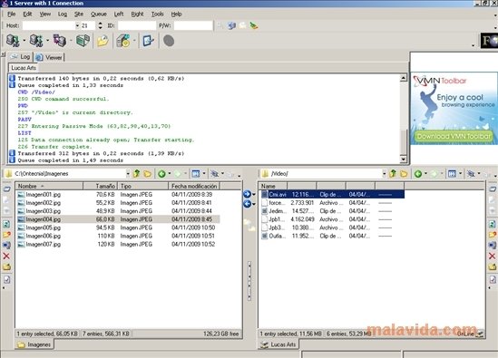The width and height of the screenshot is (498, 358).
Task: Click the red X delete icon on left sidebar
Action: [x=6, y=256]
